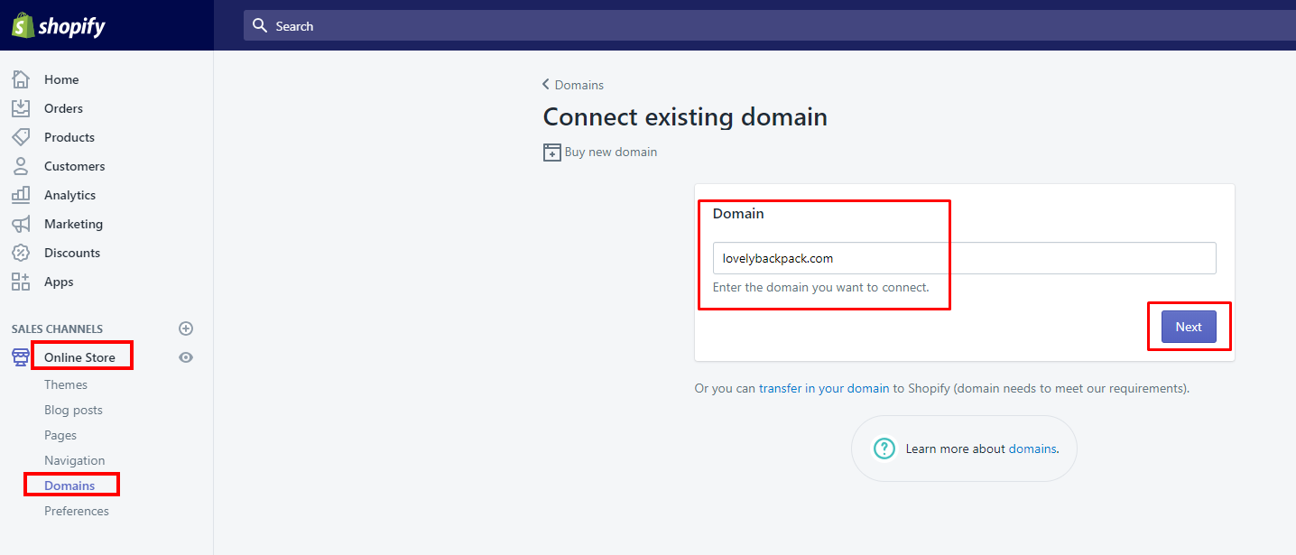Click the Next button
1296x555 pixels.
click(1189, 327)
